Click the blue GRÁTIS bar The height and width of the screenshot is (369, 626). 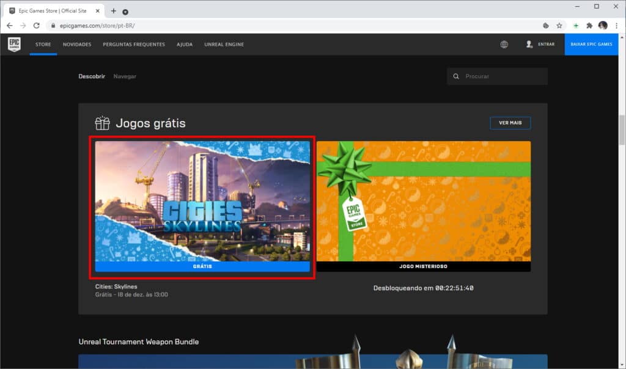point(202,266)
